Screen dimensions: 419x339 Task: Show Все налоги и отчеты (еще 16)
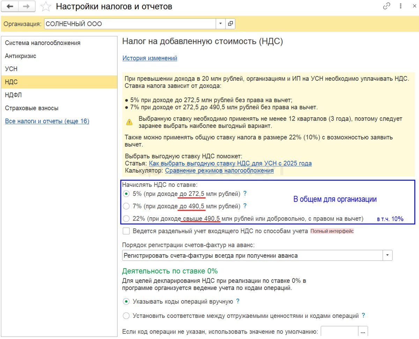47,121
